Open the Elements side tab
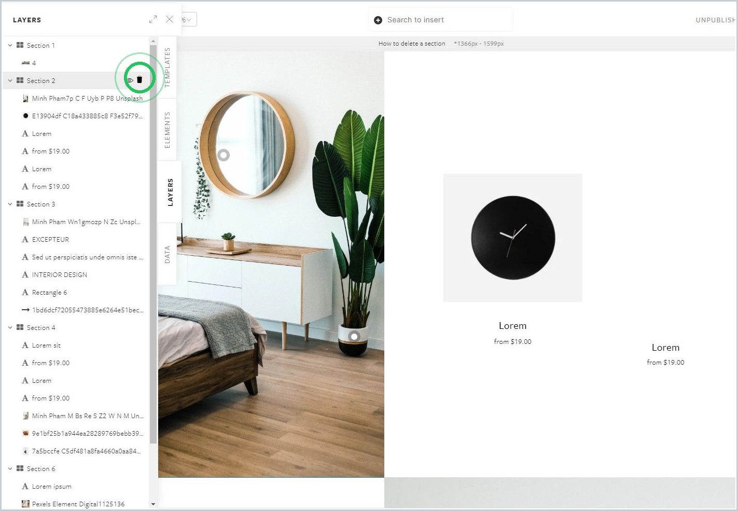Image resolution: width=738 pixels, height=511 pixels. click(167, 130)
